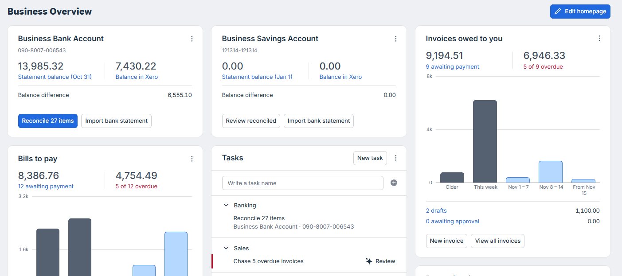The height and width of the screenshot is (276, 622).
Task: Open Chase 5 overdue invoices task
Action: pos(269,261)
